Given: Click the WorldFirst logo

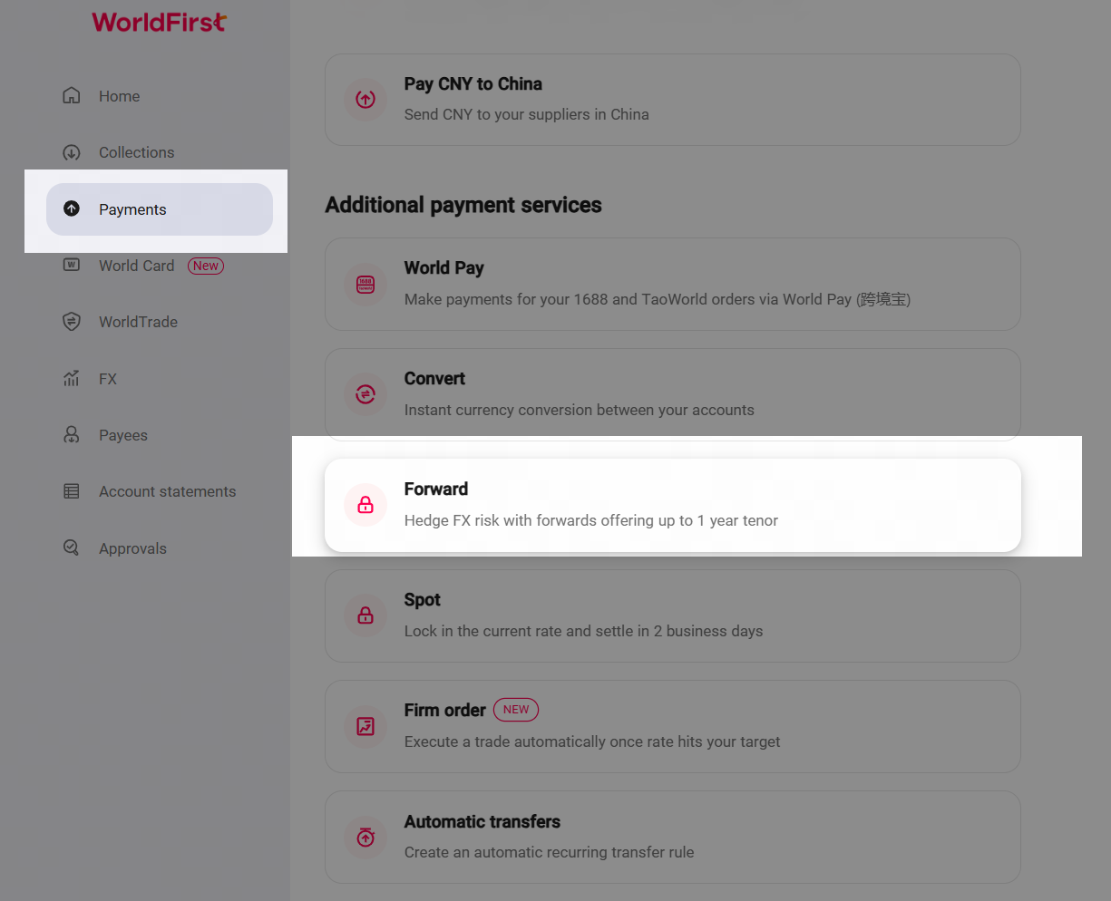Looking at the screenshot, I should [159, 22].
